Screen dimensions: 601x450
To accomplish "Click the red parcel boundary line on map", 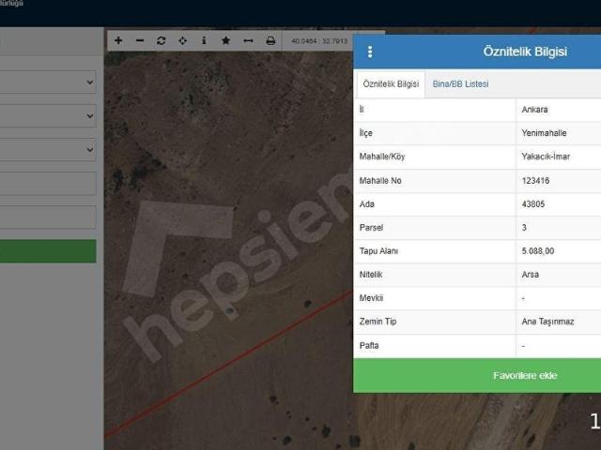I will click(230, 363).
